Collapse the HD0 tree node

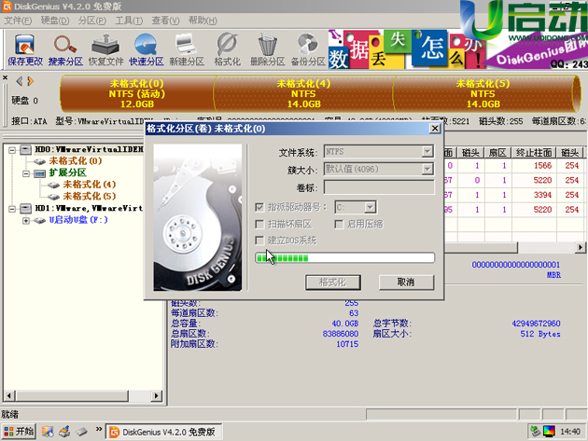[x=12, y=150]
